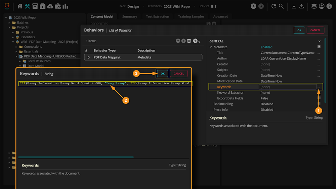Delete behavior using the trash icon

tap(189, 41)
